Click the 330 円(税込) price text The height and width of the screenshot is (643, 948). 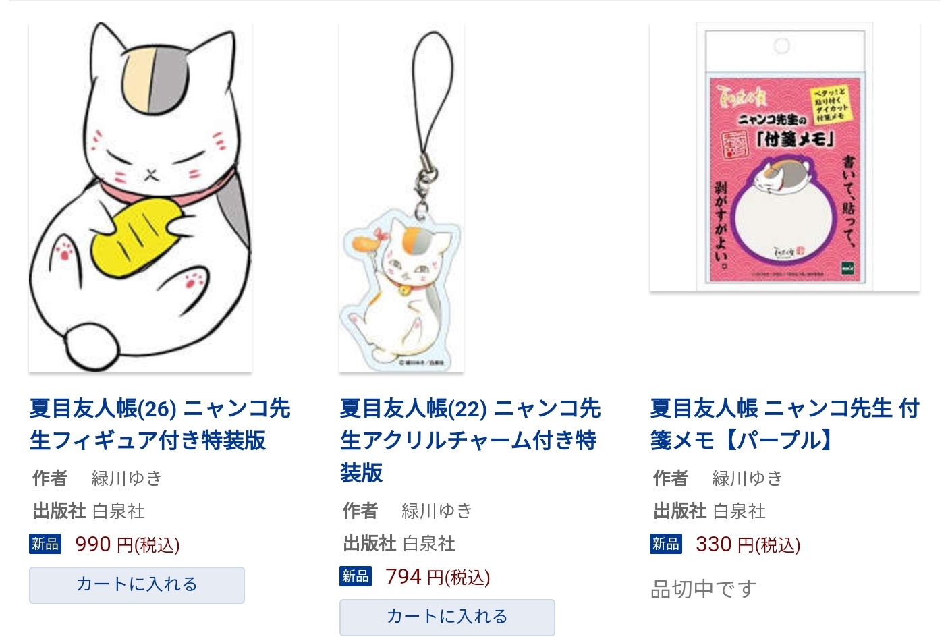(x=748, y=544)
